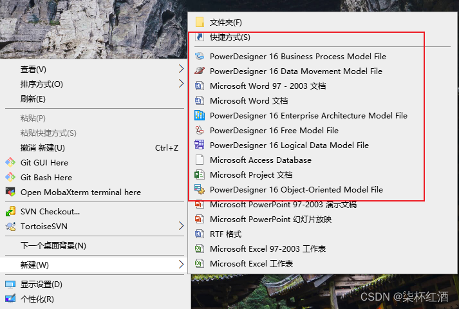Expand the 新建(W) submenu arrow
The height and width of the screenshot is (309, 459).
pyautogui.click(x=181, y=265)
